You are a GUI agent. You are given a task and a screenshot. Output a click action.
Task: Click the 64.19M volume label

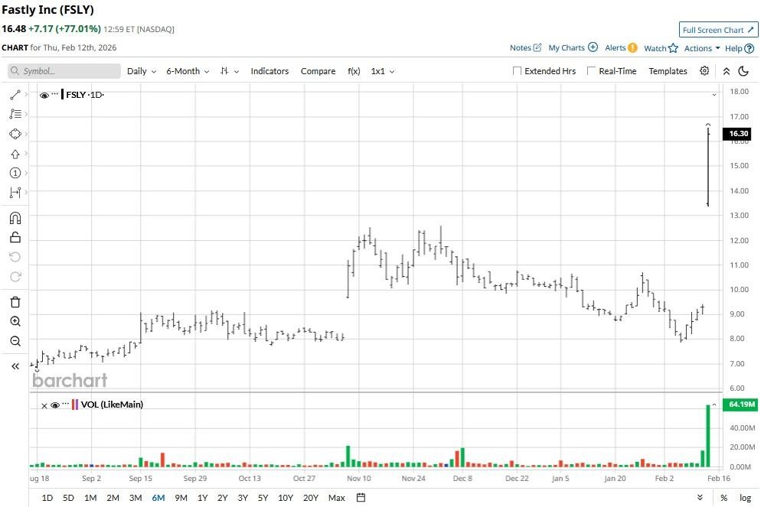[x=740, y=405]
